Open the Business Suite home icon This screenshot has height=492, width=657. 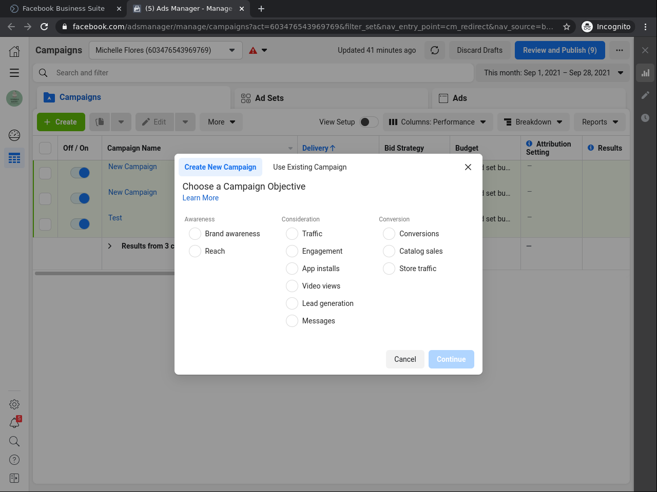coord(14,51)
